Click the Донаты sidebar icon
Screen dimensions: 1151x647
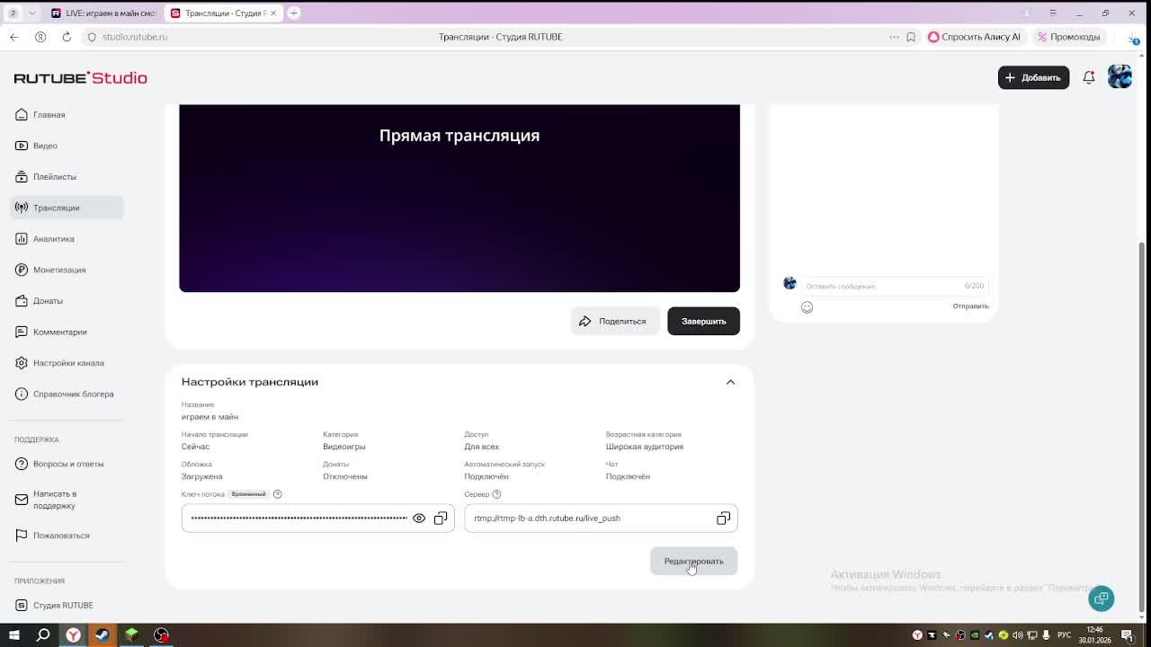click(22, 301)
